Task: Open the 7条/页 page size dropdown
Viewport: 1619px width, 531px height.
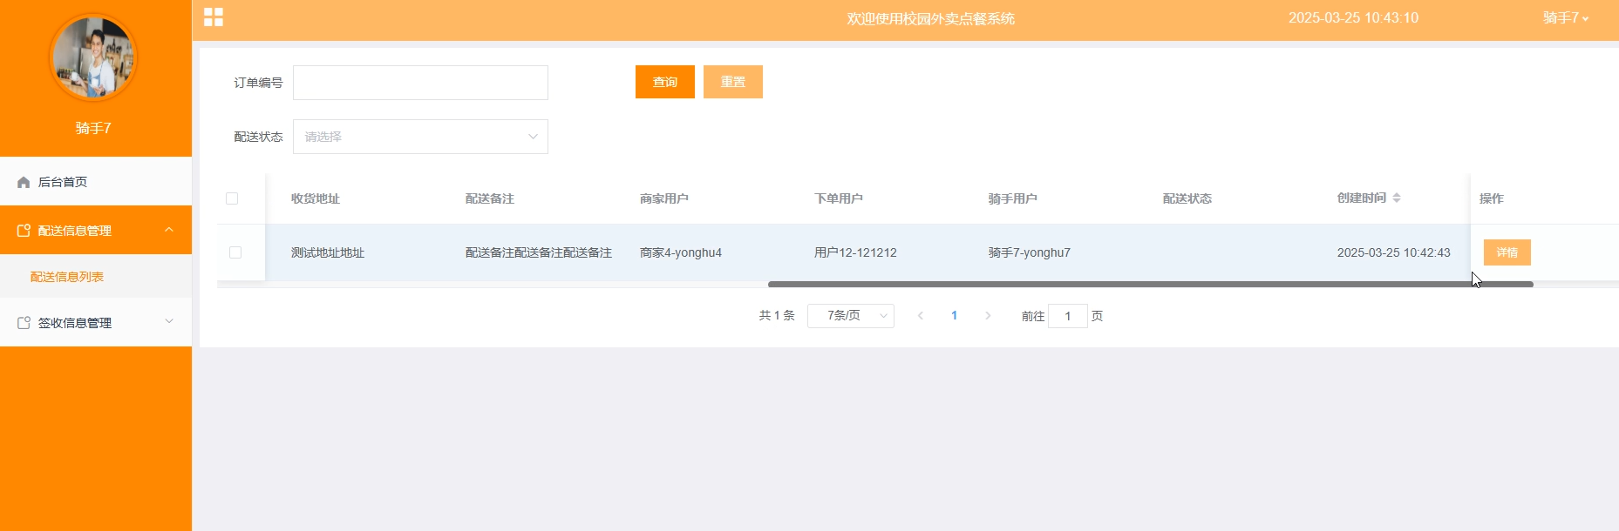Action: click(851, 315)
